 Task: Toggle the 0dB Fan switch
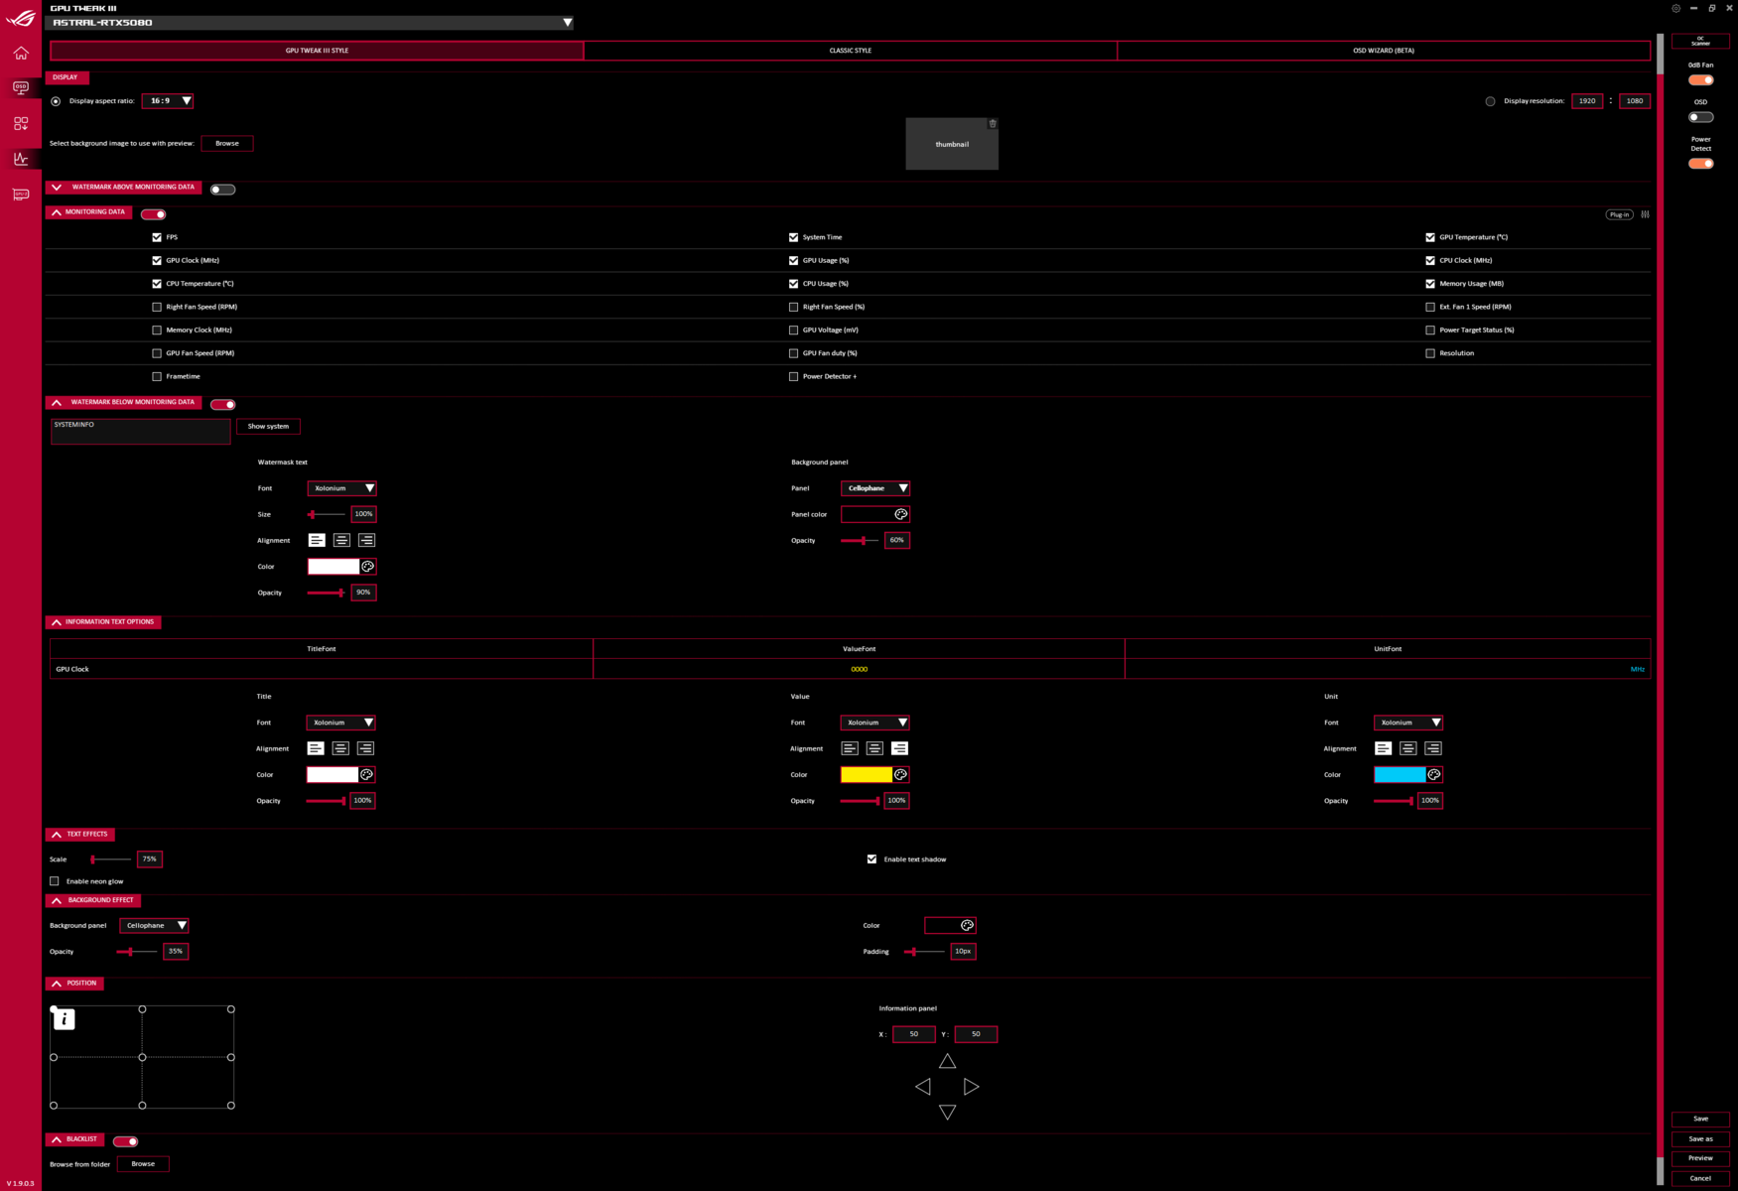point(1700,80)
